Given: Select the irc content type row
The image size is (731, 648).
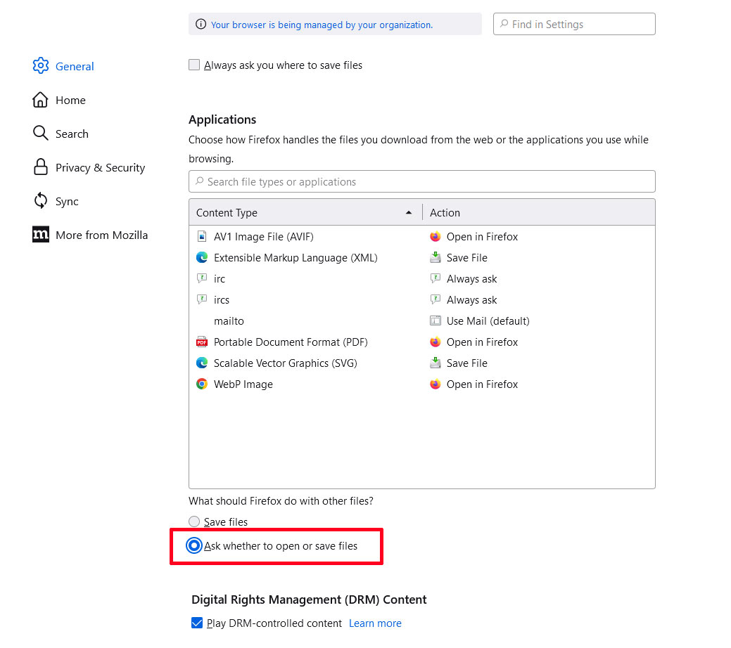Looking at the screenshot, I should [x=422, y=278].
